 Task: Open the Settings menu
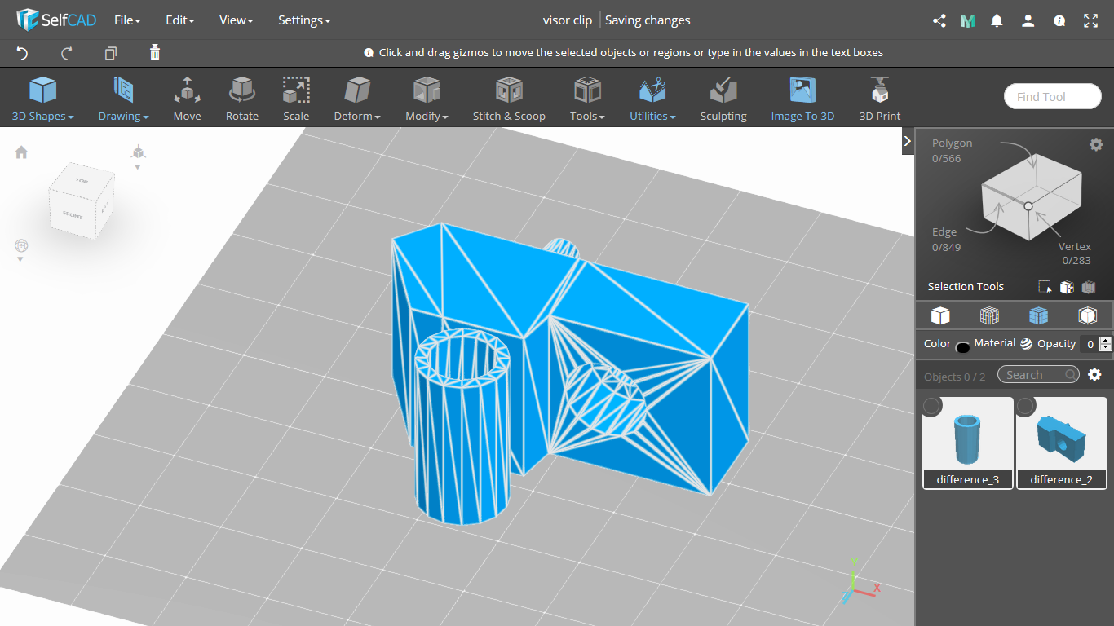(304, 20)
